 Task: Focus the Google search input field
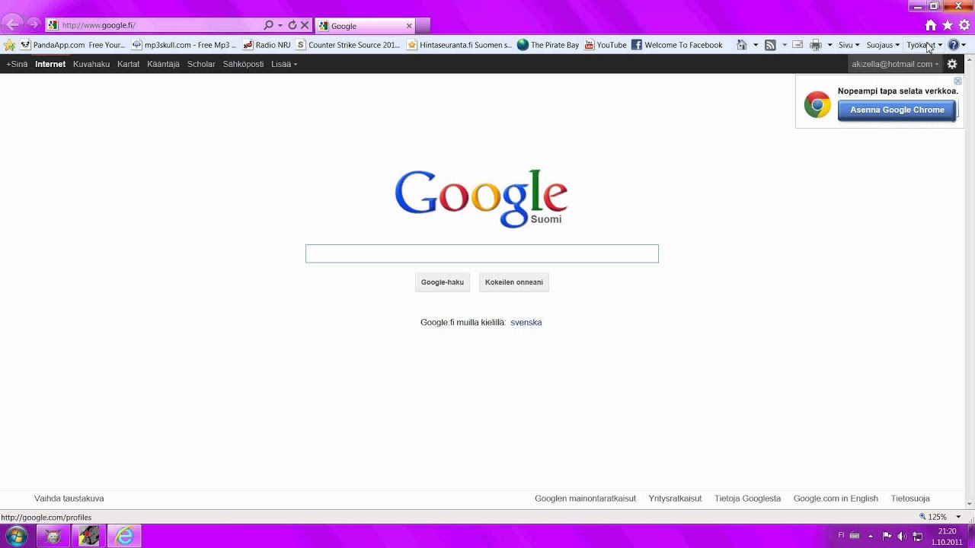482,253
